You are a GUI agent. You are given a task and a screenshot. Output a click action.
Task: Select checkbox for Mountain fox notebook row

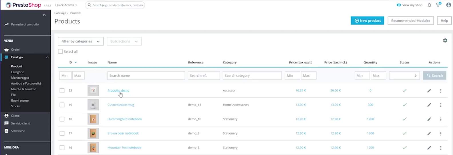[x=62, y=148]
